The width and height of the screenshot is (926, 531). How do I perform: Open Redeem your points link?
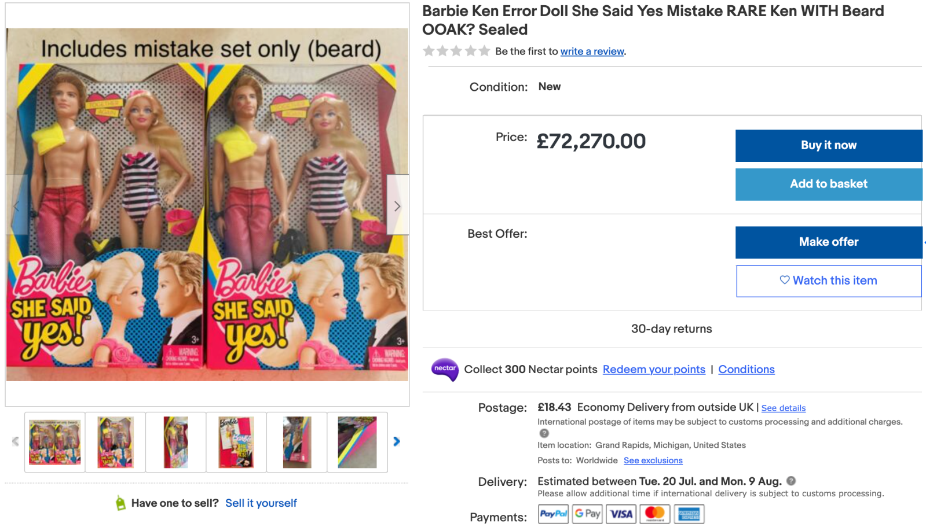tap(654, 370)
